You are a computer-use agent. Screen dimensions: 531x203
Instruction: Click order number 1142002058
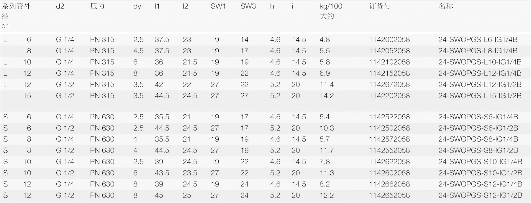389,39
